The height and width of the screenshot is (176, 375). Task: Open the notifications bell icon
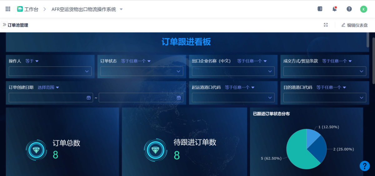[334, 9]
